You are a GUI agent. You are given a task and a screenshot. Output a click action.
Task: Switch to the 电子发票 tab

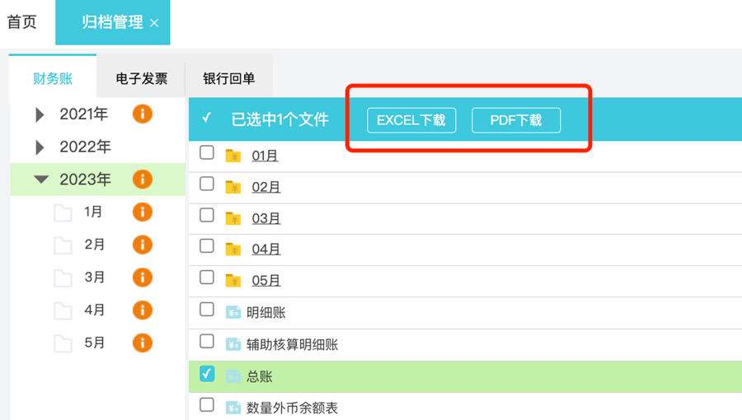pos(142,79)
